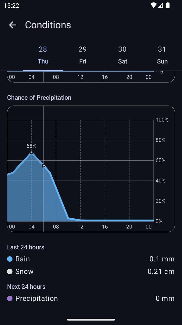182x325 pixels.
Task: Click the 15:22 clock display
Action: point(11,5)
